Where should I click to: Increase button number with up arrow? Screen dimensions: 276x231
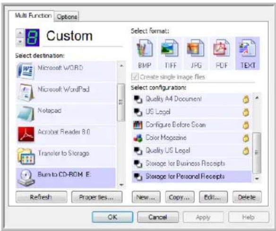pos(20,33)
